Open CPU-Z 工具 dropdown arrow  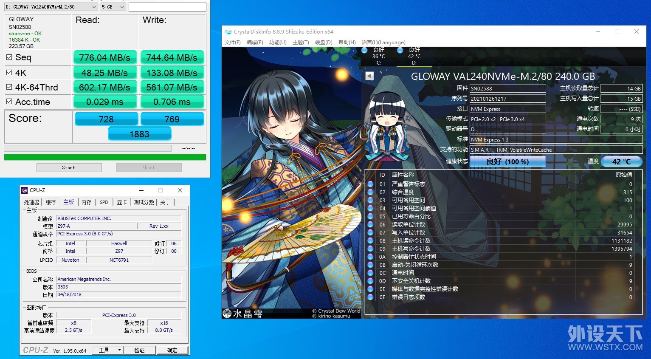point(119,350)
